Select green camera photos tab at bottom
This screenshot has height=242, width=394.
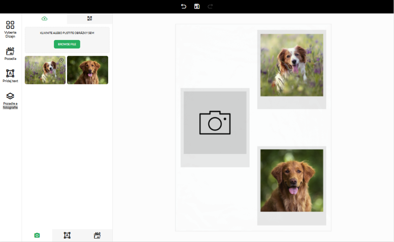pos(37,235)
